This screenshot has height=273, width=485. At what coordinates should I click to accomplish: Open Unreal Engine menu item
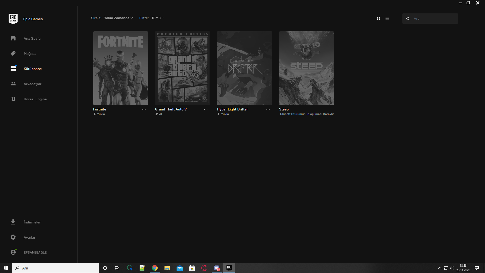tap(35, 99)
